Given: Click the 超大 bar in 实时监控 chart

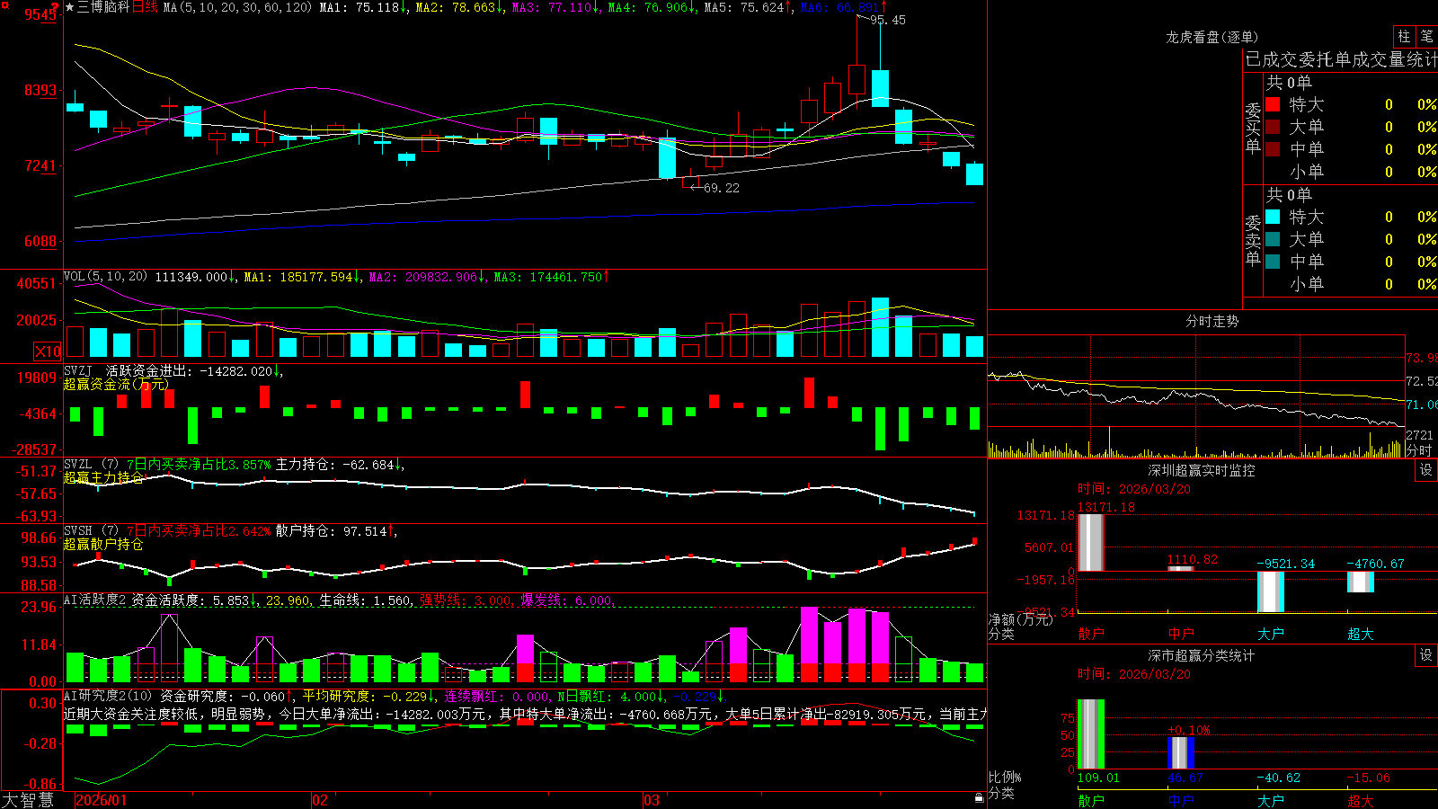Looking at the screenshot, I should 1361,582.
